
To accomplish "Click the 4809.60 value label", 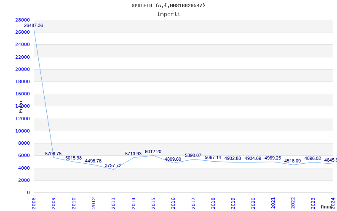I will click(173, 159).
